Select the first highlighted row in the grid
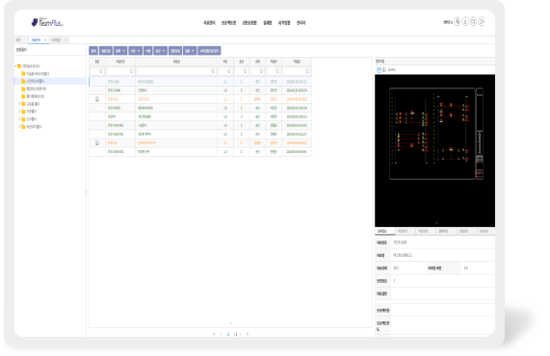Image resolution: width=550 pixels, height=356 pixels. pyautogui.click(x=200, y=82)
